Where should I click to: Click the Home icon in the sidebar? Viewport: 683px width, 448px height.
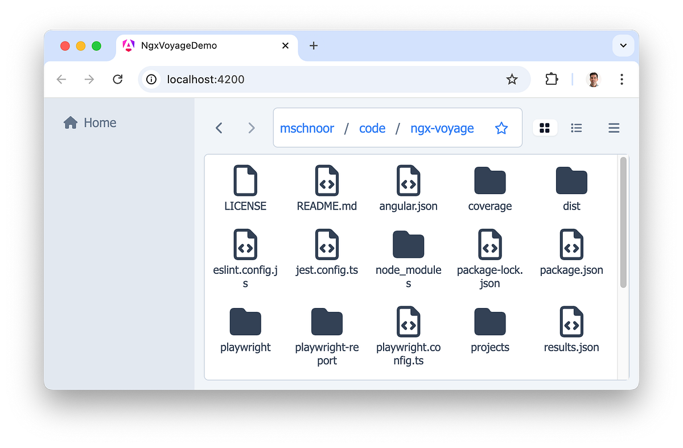pos(69,122)
